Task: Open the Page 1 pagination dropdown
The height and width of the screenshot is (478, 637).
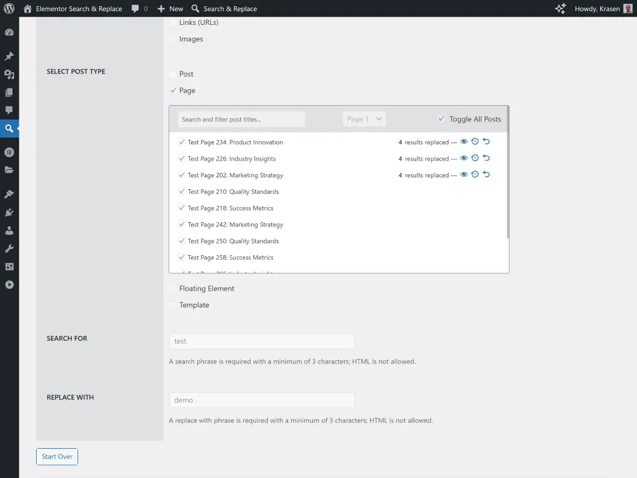Action: tap(364, 119)
